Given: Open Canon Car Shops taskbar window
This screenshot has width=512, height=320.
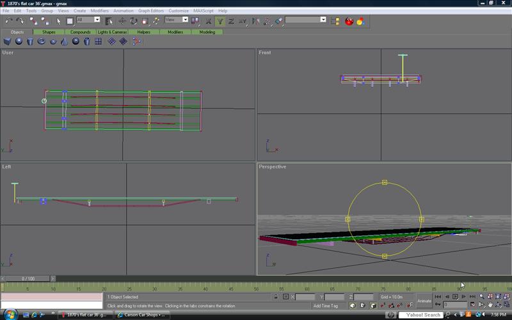Looking at the screenshot, I should (x=142, y=315).
